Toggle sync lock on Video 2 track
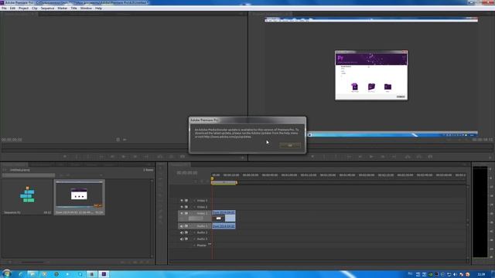 [x=186, y=207]
